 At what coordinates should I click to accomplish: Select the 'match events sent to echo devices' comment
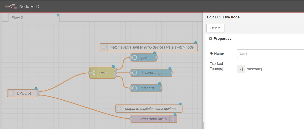click(149, 47)
